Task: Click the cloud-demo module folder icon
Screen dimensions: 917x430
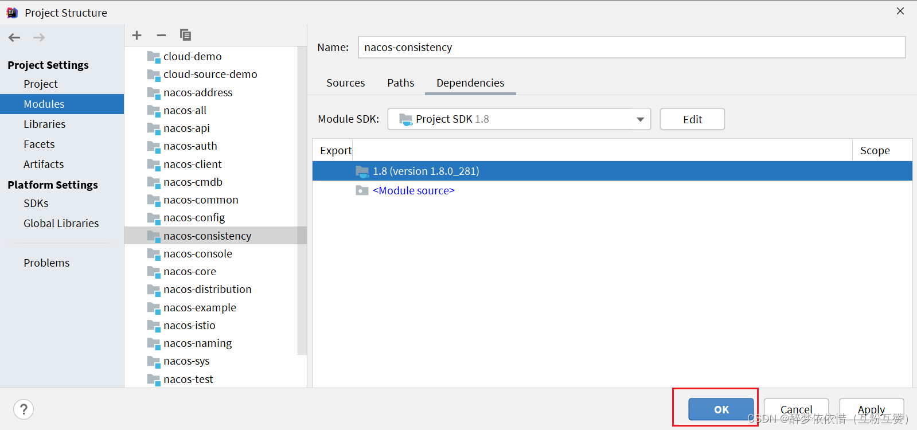Action: (x=153, y=57)
